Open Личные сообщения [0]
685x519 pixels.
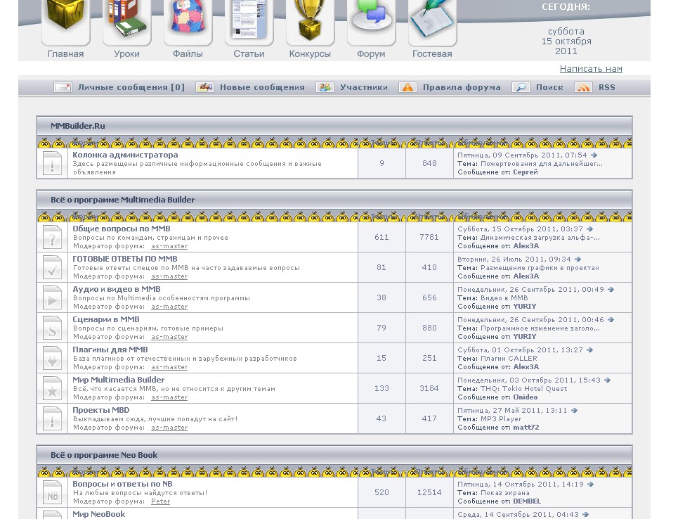click(x=131, y=87)
